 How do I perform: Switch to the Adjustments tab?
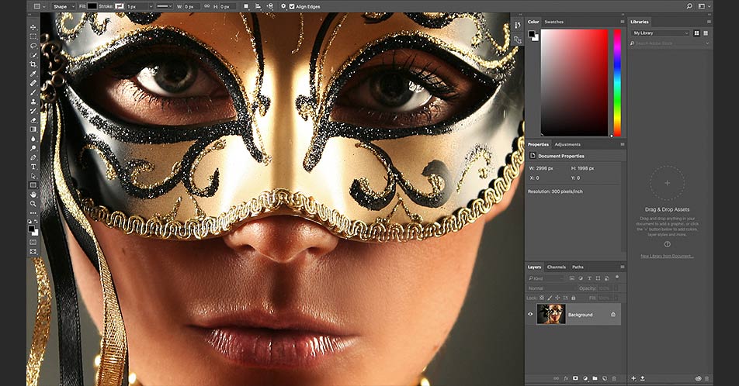pos(567,144)
